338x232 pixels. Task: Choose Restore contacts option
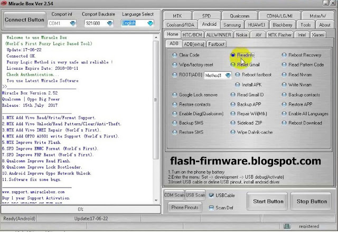point(191,105)
